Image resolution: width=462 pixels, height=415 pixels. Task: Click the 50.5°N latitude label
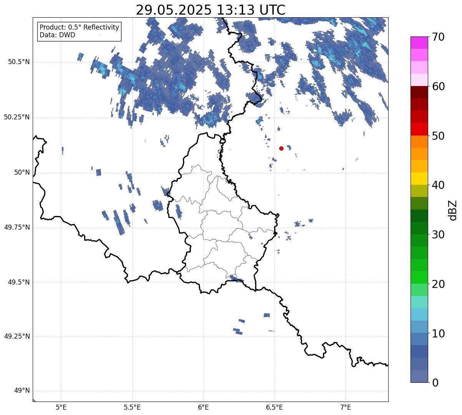click(x=18, y=62)
